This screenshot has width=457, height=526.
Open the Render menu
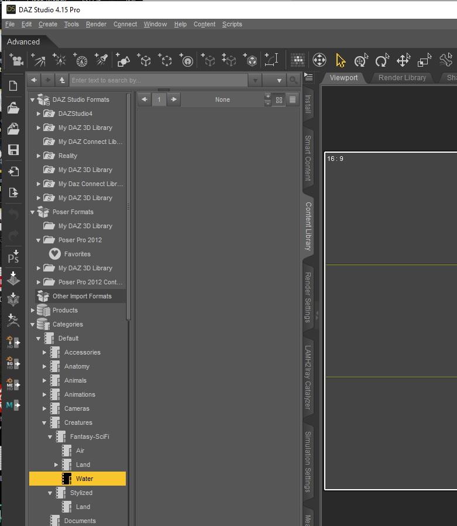[96, 24]
